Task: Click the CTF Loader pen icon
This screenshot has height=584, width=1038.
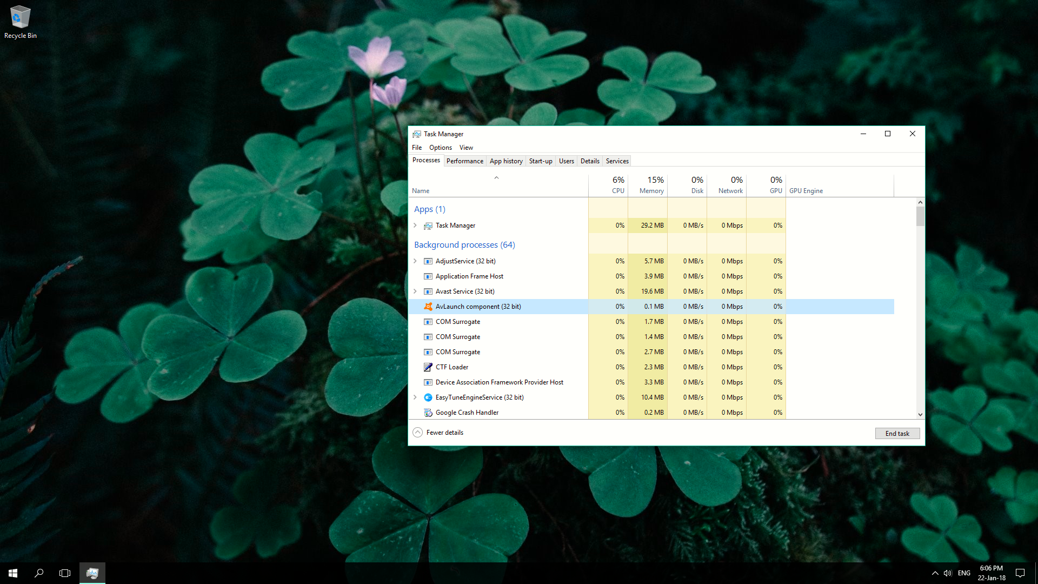Action: [x=428, y=367]
